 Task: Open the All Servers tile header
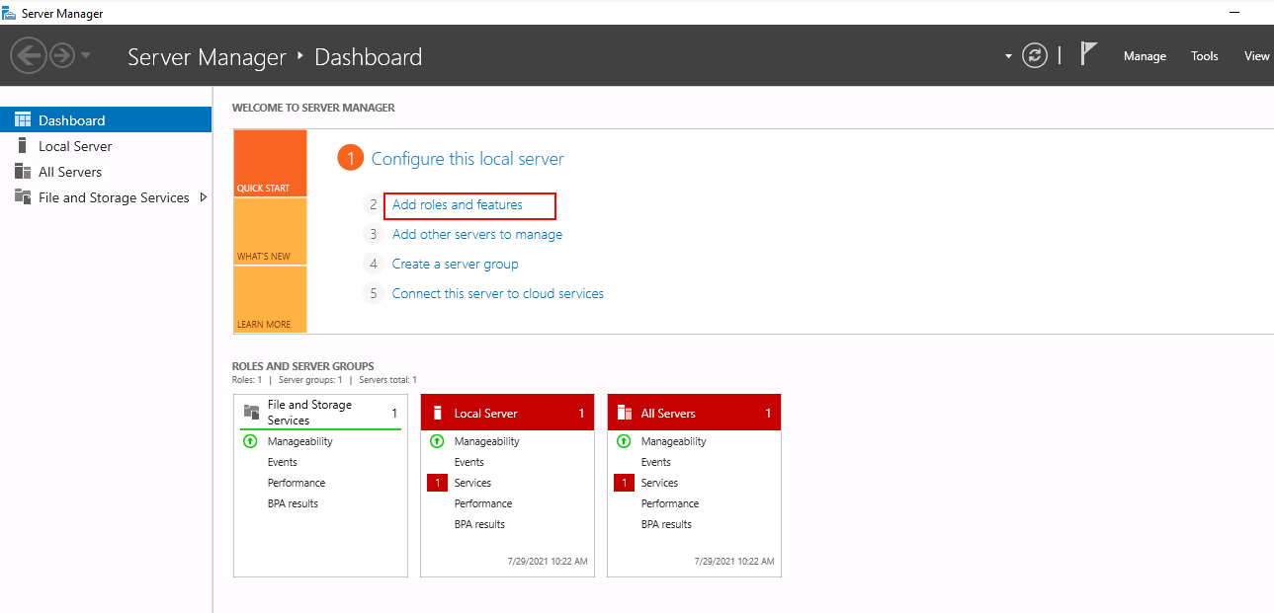point(694,413)
